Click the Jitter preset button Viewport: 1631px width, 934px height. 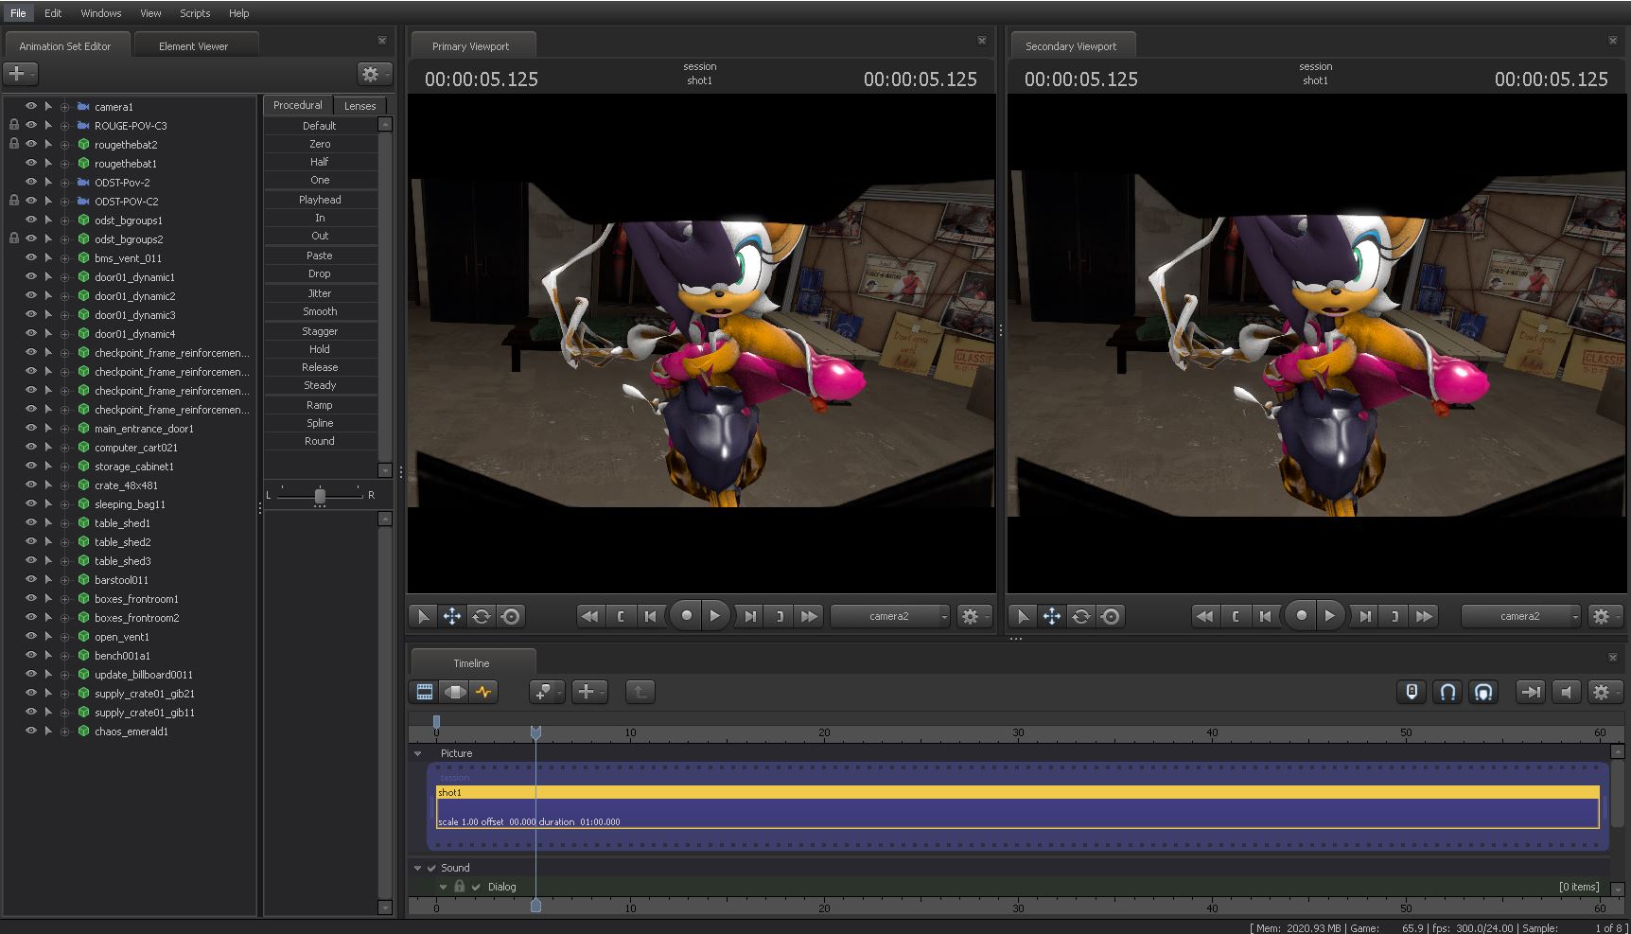320,293
